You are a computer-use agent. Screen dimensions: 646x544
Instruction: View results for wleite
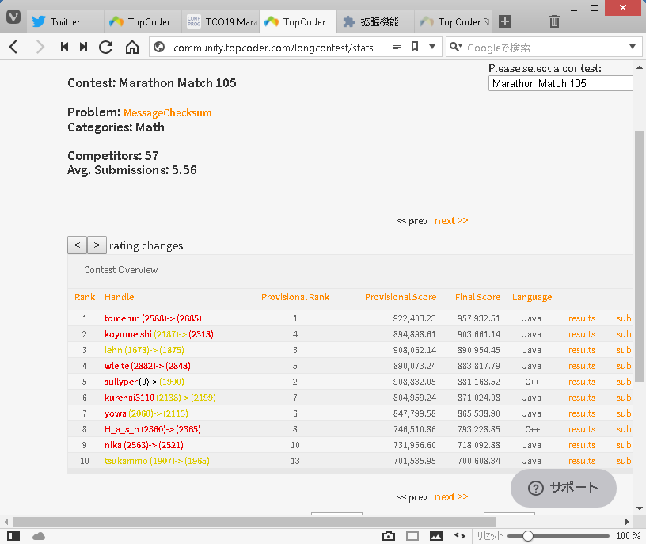coord(582,366)
